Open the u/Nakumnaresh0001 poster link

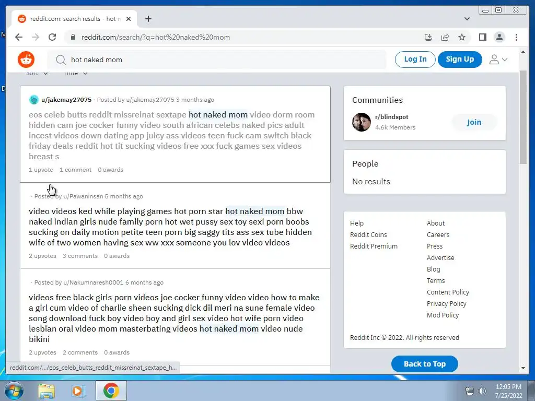pos(93,282)
